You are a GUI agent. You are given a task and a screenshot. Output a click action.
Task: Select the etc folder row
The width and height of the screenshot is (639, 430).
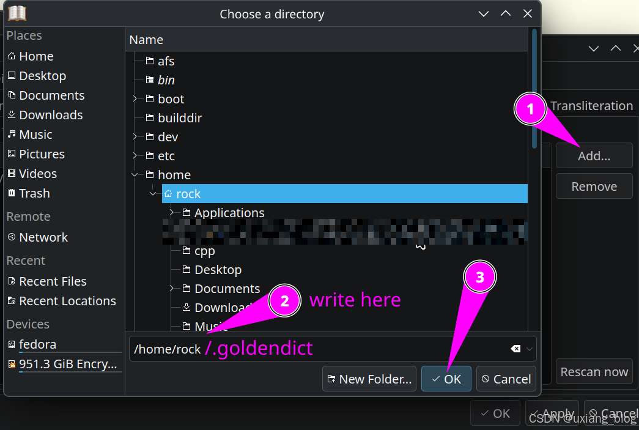(x=161, y=156)
